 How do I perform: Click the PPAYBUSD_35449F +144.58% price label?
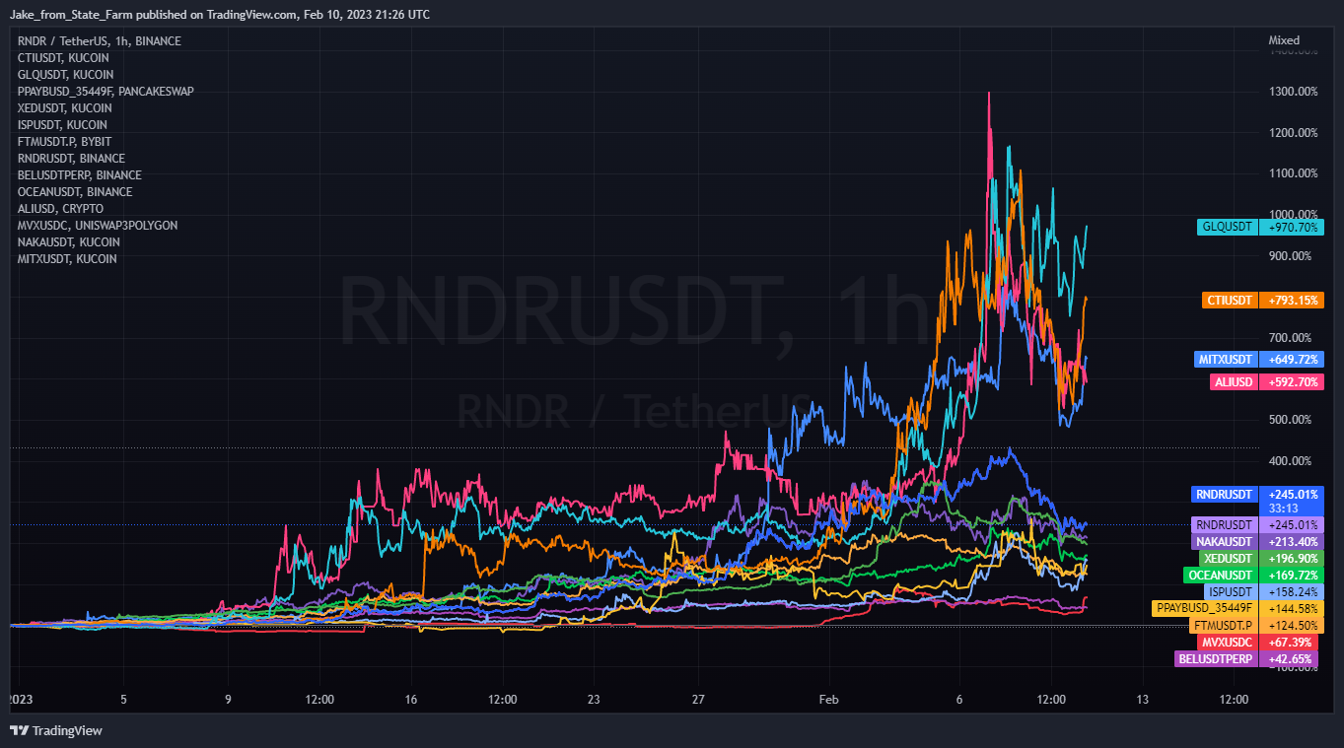point(1238,609)
